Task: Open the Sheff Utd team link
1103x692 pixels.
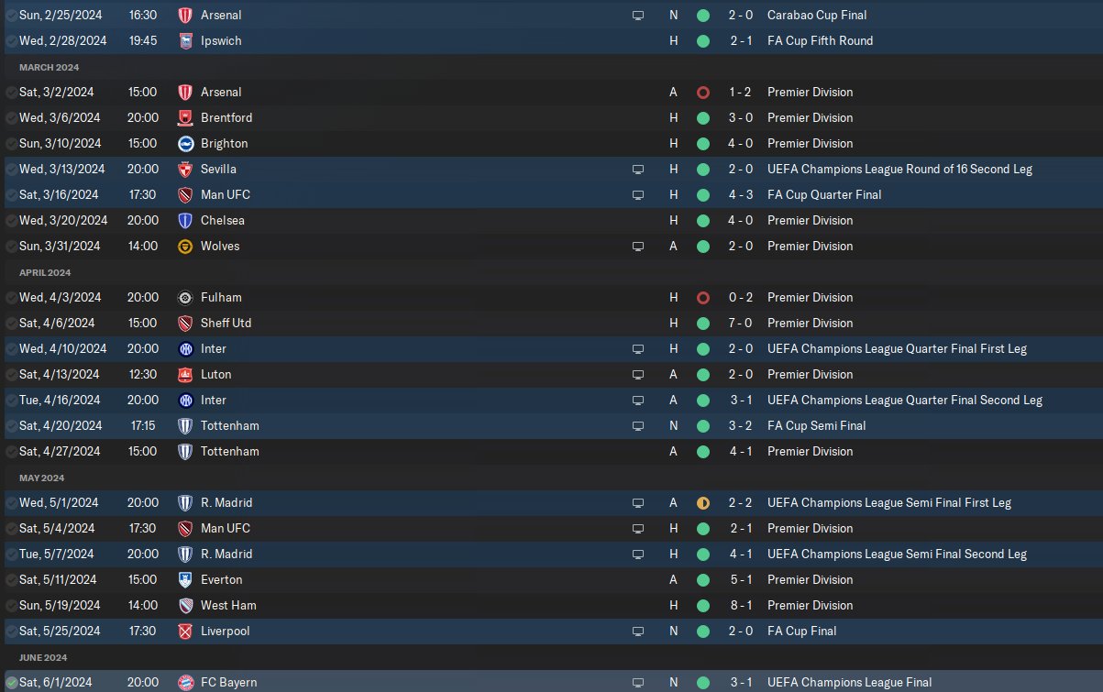Action: 226,323
